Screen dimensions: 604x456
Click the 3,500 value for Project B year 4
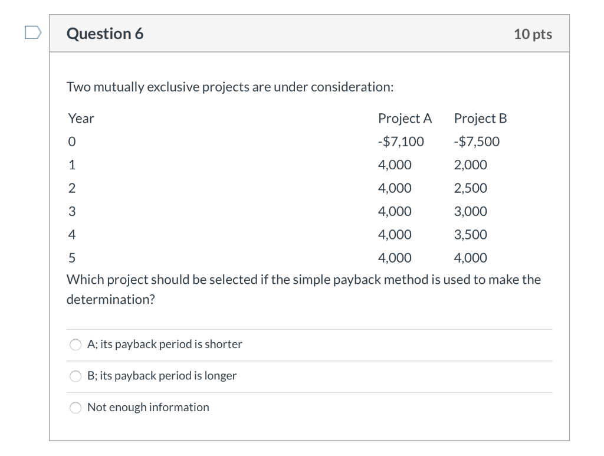(x=470, y=234)
